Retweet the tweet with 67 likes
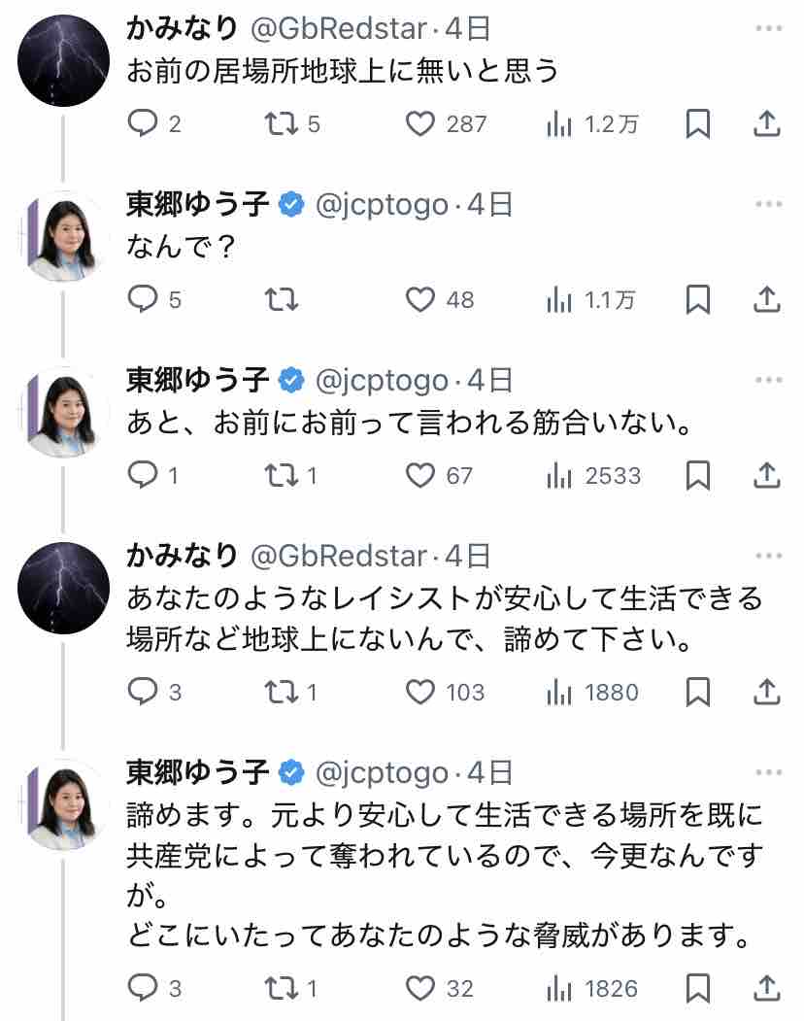 tap(282, 476)
